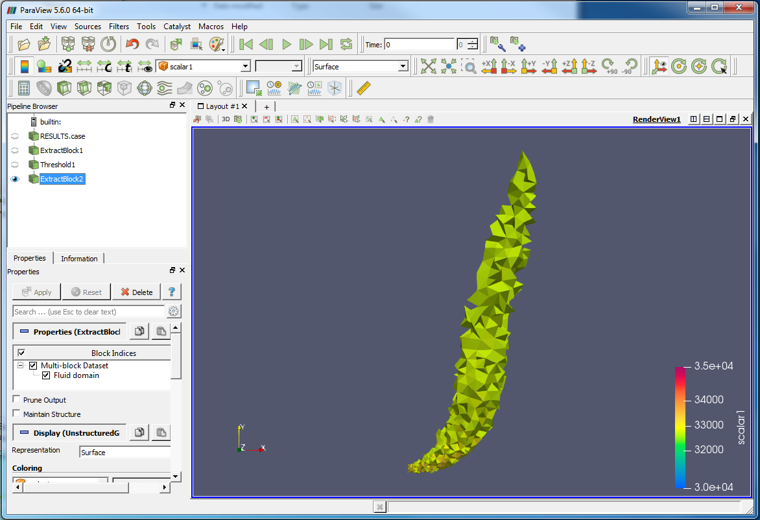760x520 pixels.
Task: Select the ruler measurement tool
Action: pos(364,88)
